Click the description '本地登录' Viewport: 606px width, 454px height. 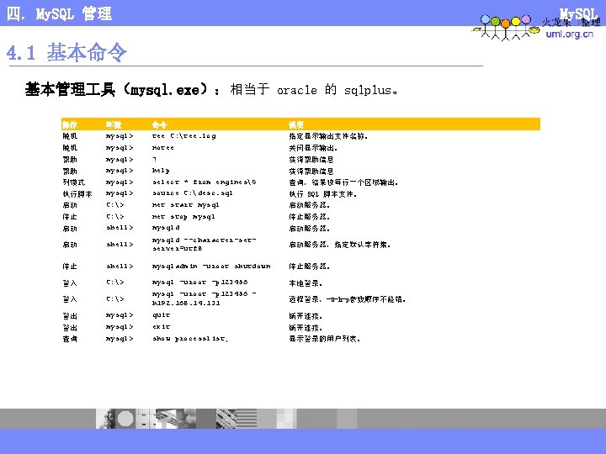click(306, 283)
